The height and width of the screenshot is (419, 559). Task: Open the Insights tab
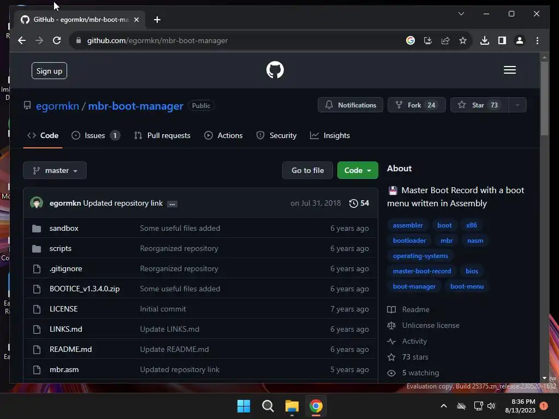(330, 135)
